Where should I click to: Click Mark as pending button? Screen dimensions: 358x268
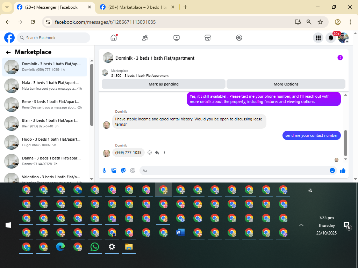point(164,84)
